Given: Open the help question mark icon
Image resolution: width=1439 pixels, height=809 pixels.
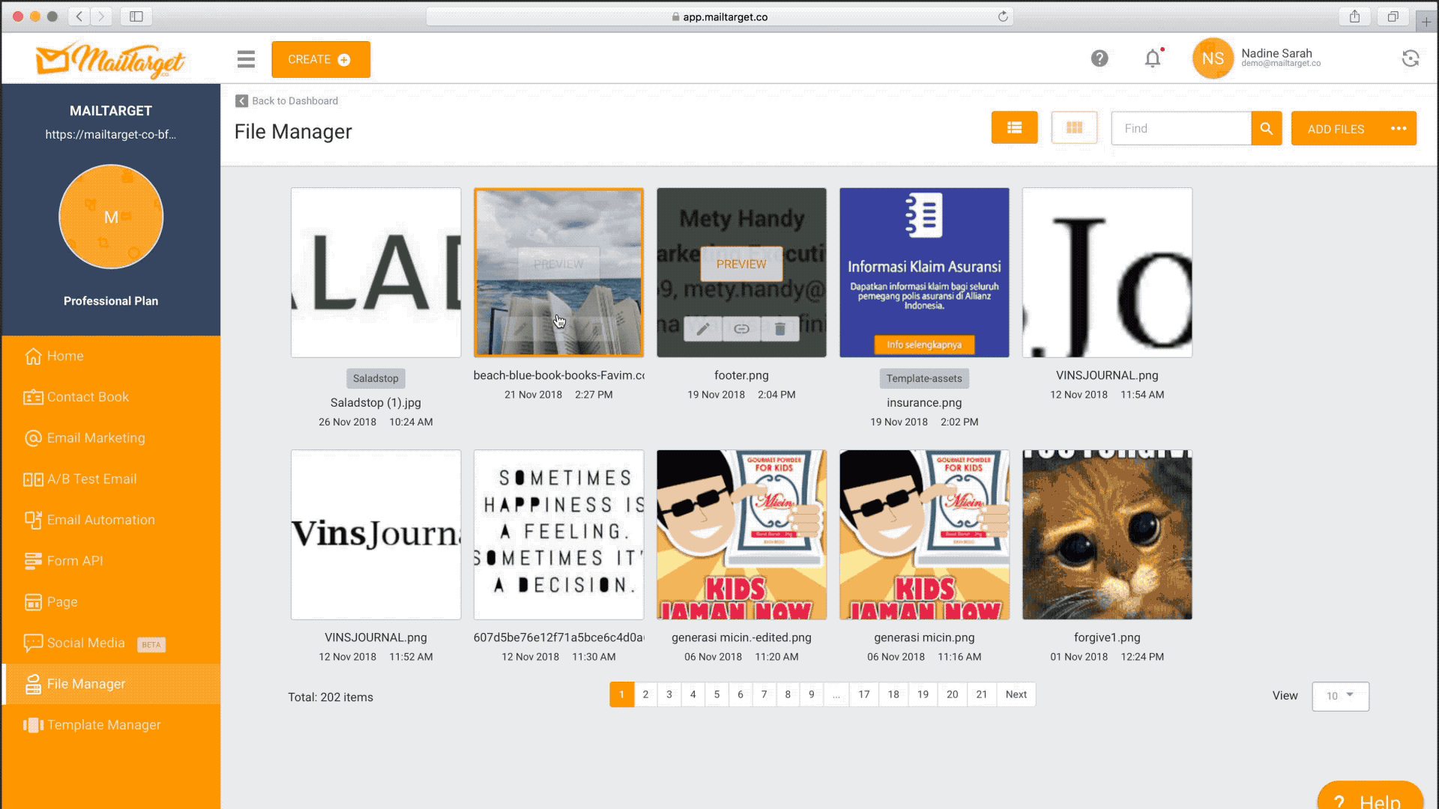Looking at the screenshot, I should [x=1099, y=58].
